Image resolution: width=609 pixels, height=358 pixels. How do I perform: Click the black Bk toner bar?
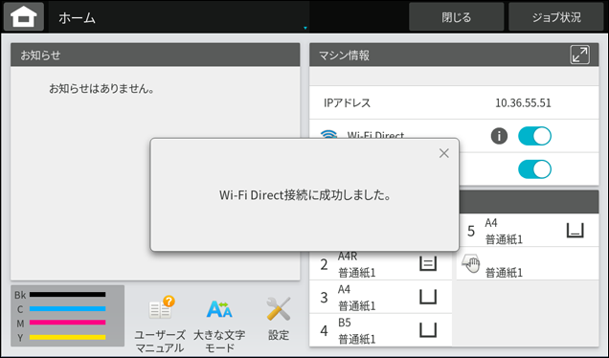pos(68,295)
